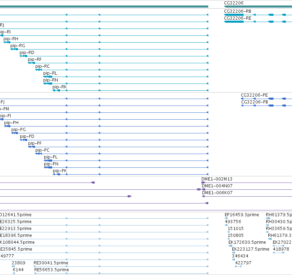The image size is (292, 275).
Task: Click the 150805 EST label
Action: [236, 235]
